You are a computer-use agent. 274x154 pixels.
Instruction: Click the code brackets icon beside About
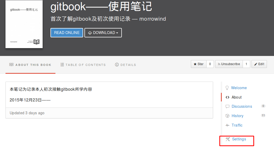click(227, 97)
